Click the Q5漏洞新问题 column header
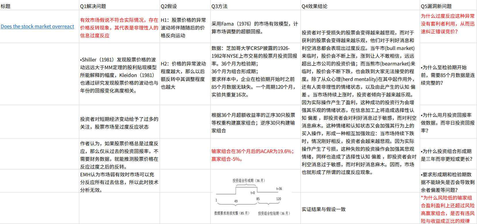Image resolution: width=477 pixels, height=224 pixels. tap(436, 6)
